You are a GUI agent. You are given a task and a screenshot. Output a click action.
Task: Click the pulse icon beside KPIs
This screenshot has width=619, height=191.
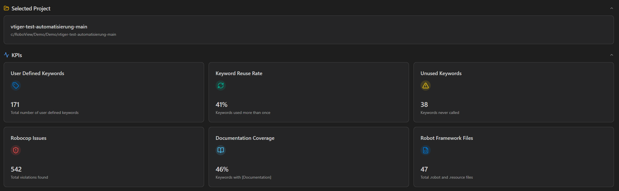6,55
